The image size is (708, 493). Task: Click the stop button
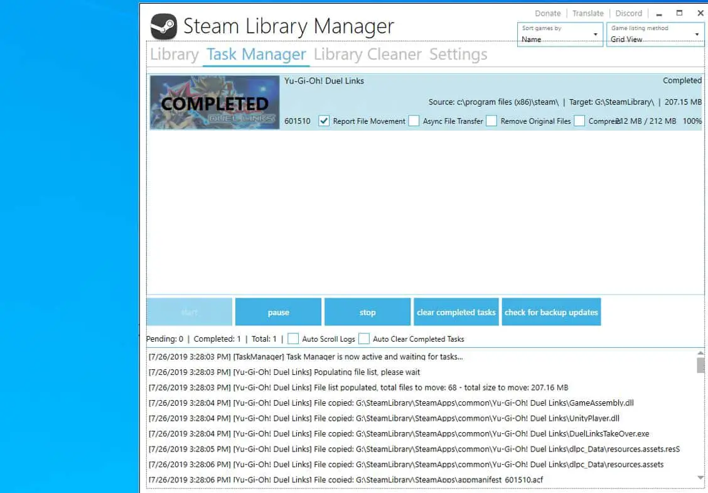coord(368,312)
